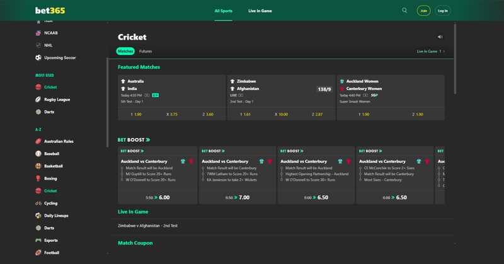Click Boxing glove icon
504x264 pixels.
coord(38,178)
